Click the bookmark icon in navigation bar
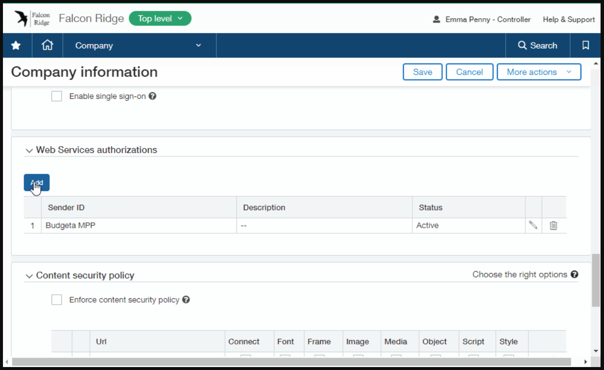604x370 pixels. tap(585, 45)
